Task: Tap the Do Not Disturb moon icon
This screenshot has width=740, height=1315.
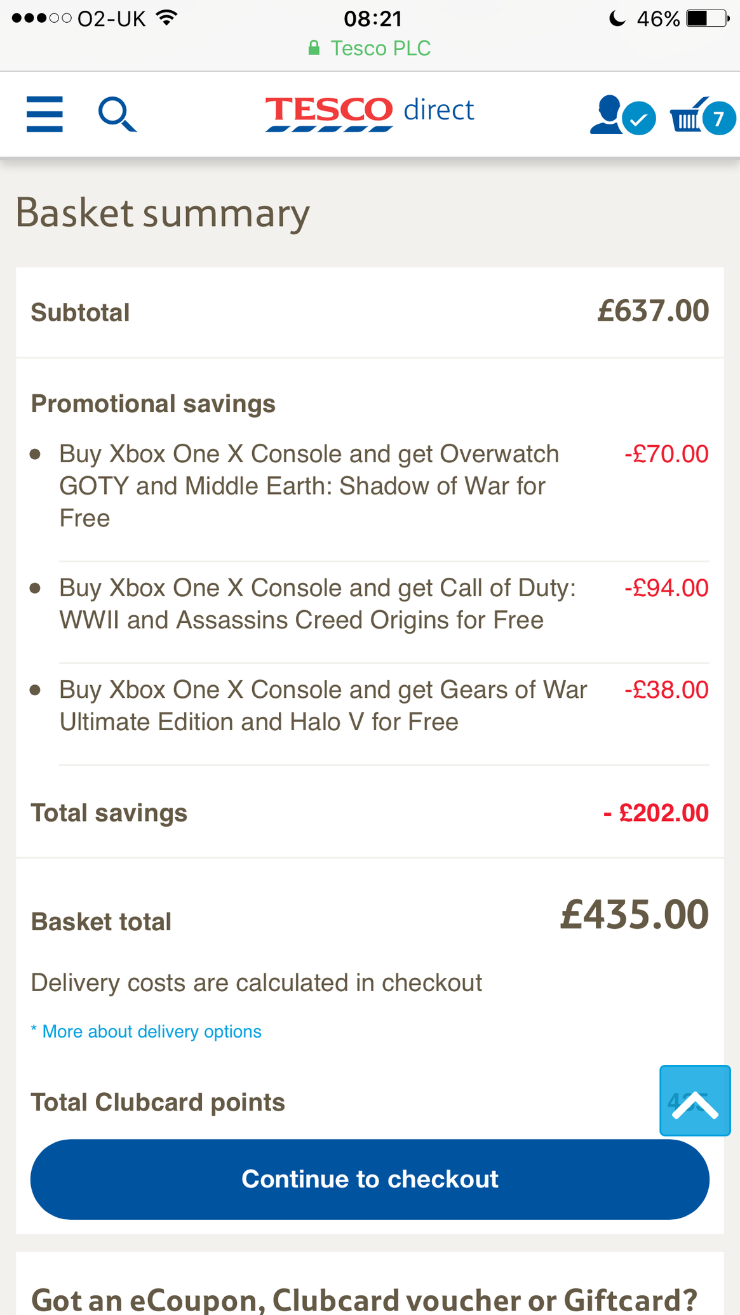Action: [617, 18]
